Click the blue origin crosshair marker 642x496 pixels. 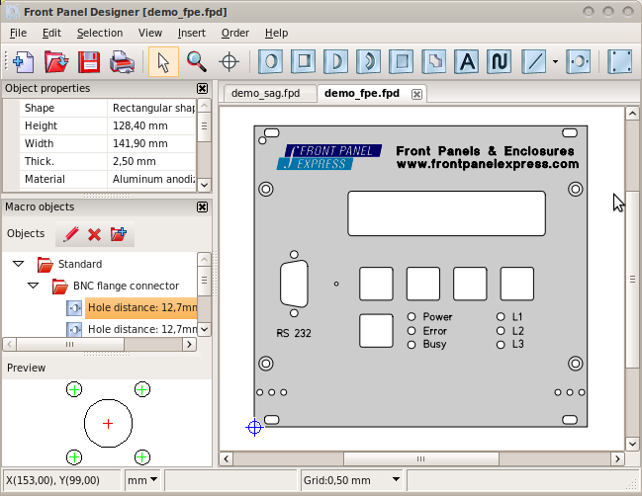pyautogui.click(x=254, y=427)
